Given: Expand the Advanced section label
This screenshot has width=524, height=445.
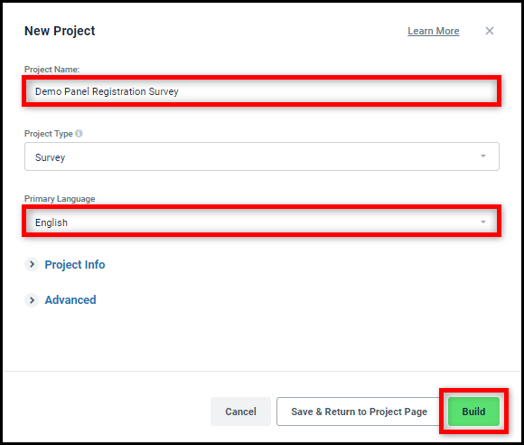Looking at the screenshot, I should (70, 299).
